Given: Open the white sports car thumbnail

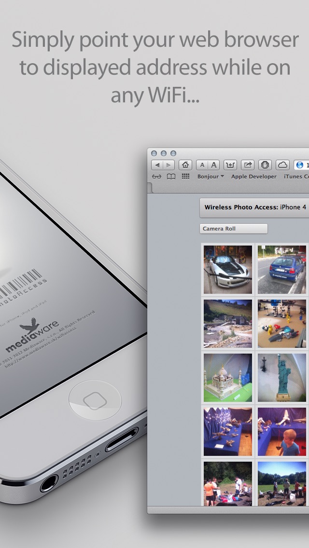Looking at the screenshot, I should 228,270.
